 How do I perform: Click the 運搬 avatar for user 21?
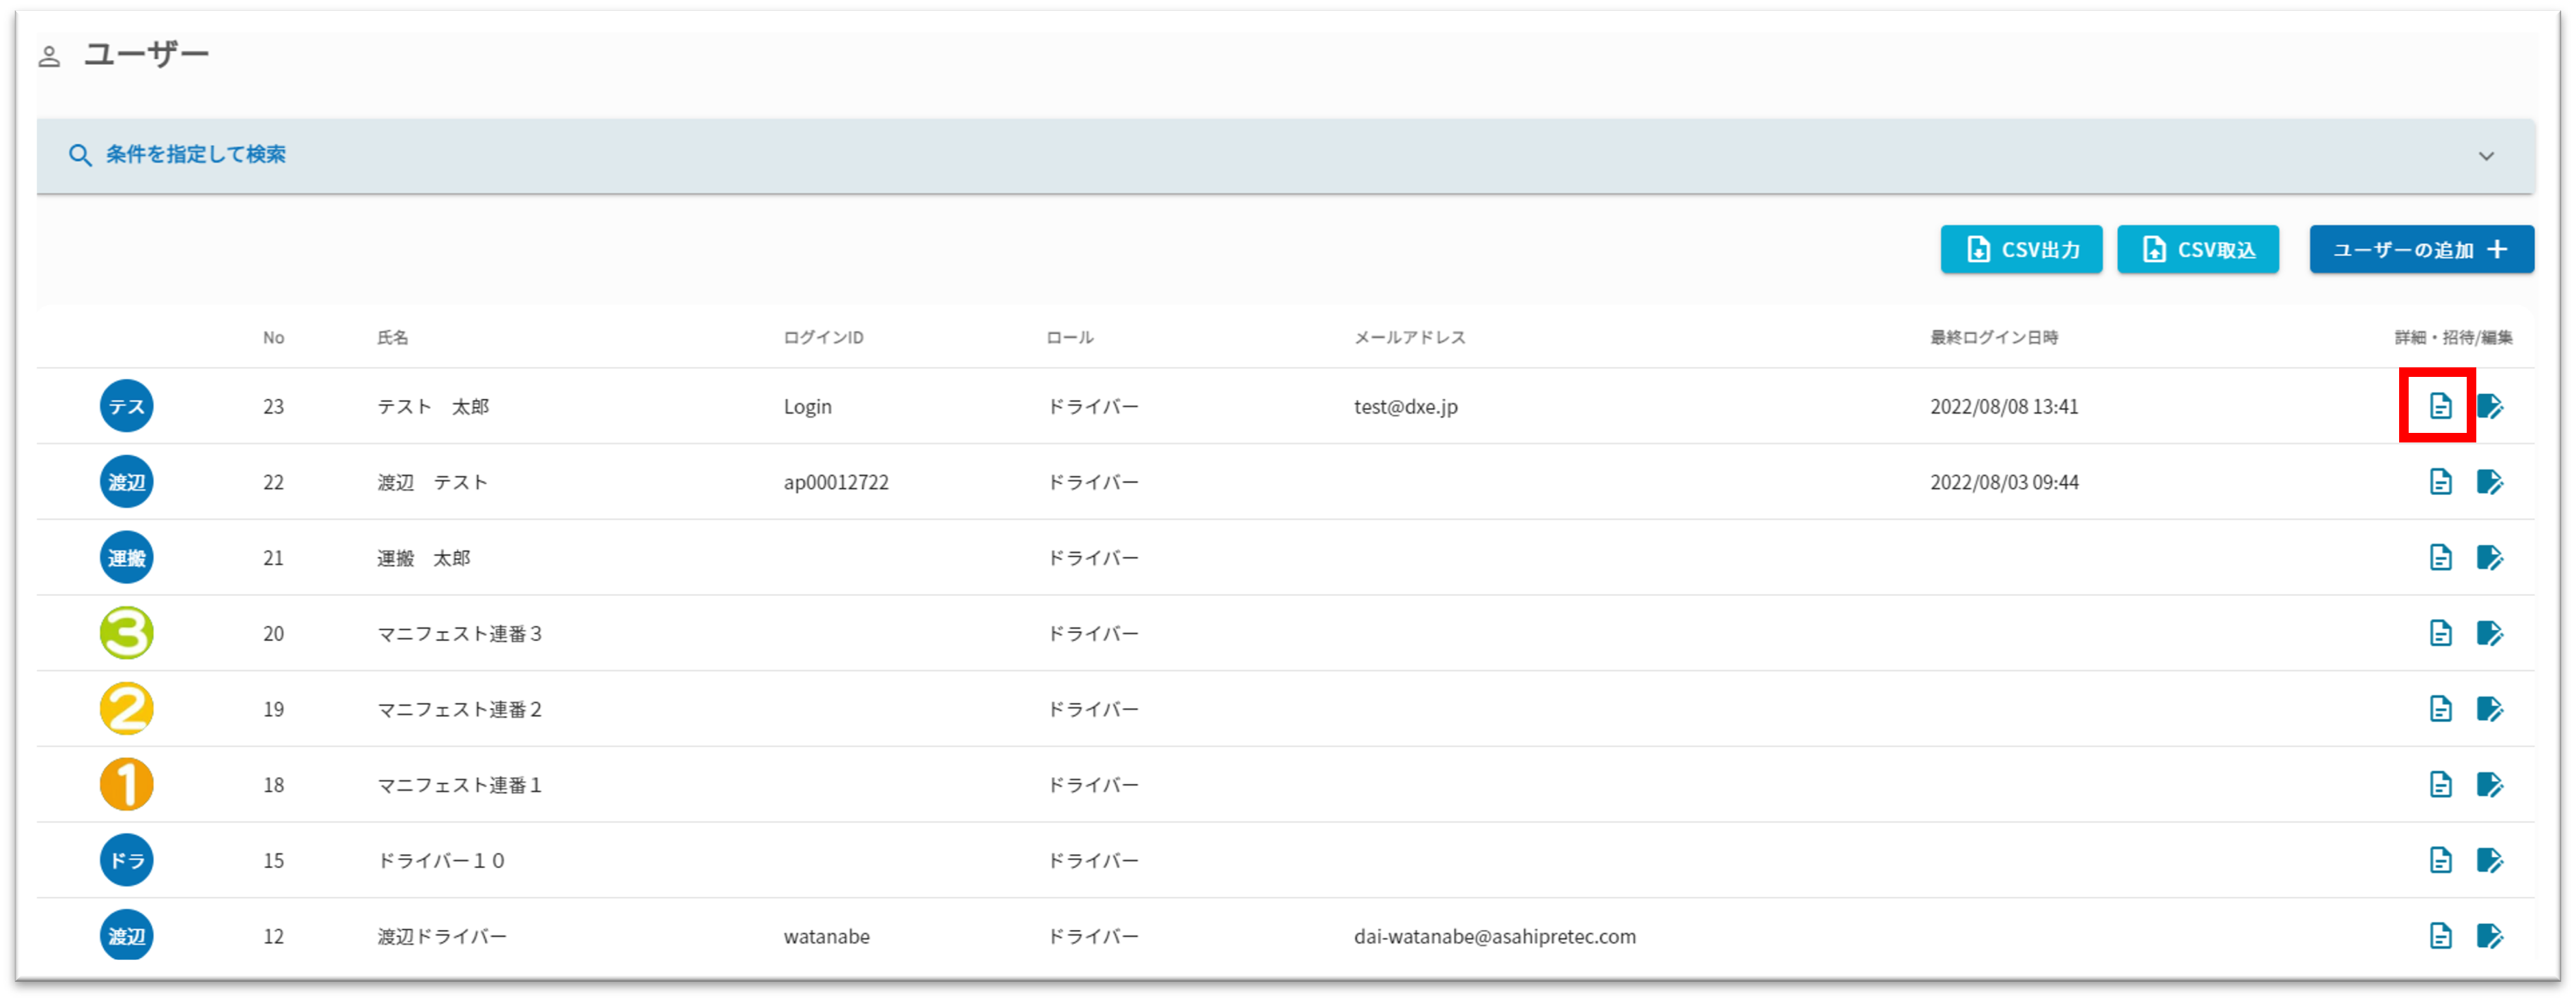(x=126, y=557)
